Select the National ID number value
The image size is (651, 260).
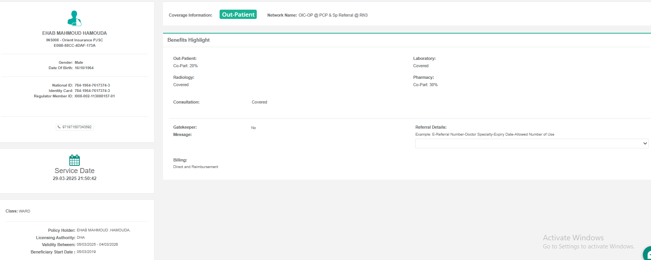[x=92, y=85]
